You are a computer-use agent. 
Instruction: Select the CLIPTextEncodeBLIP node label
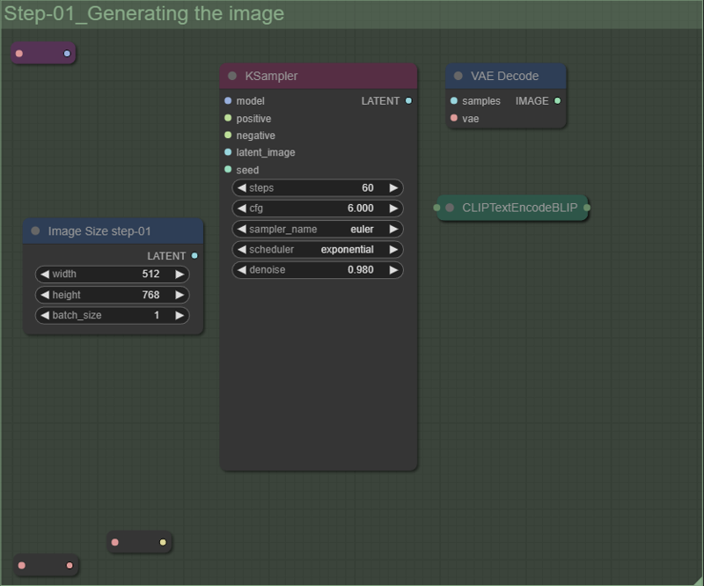(519, 208)
